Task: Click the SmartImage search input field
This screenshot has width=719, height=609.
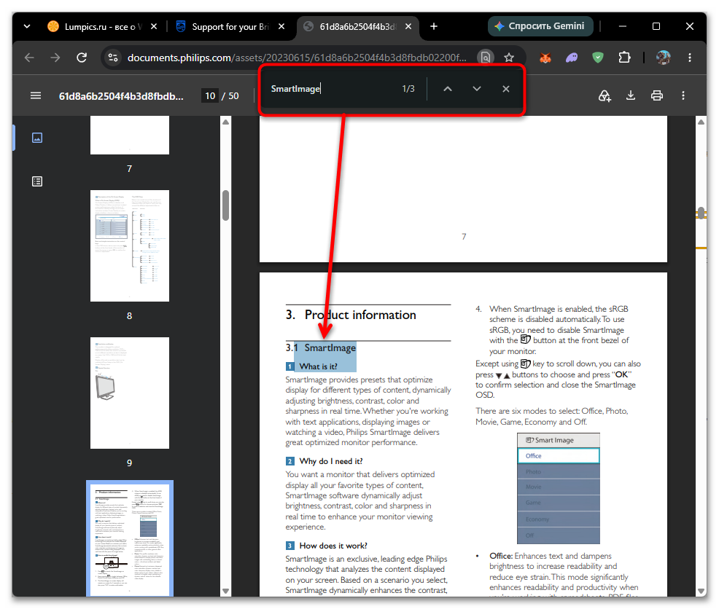Action: tap(330, 89)
